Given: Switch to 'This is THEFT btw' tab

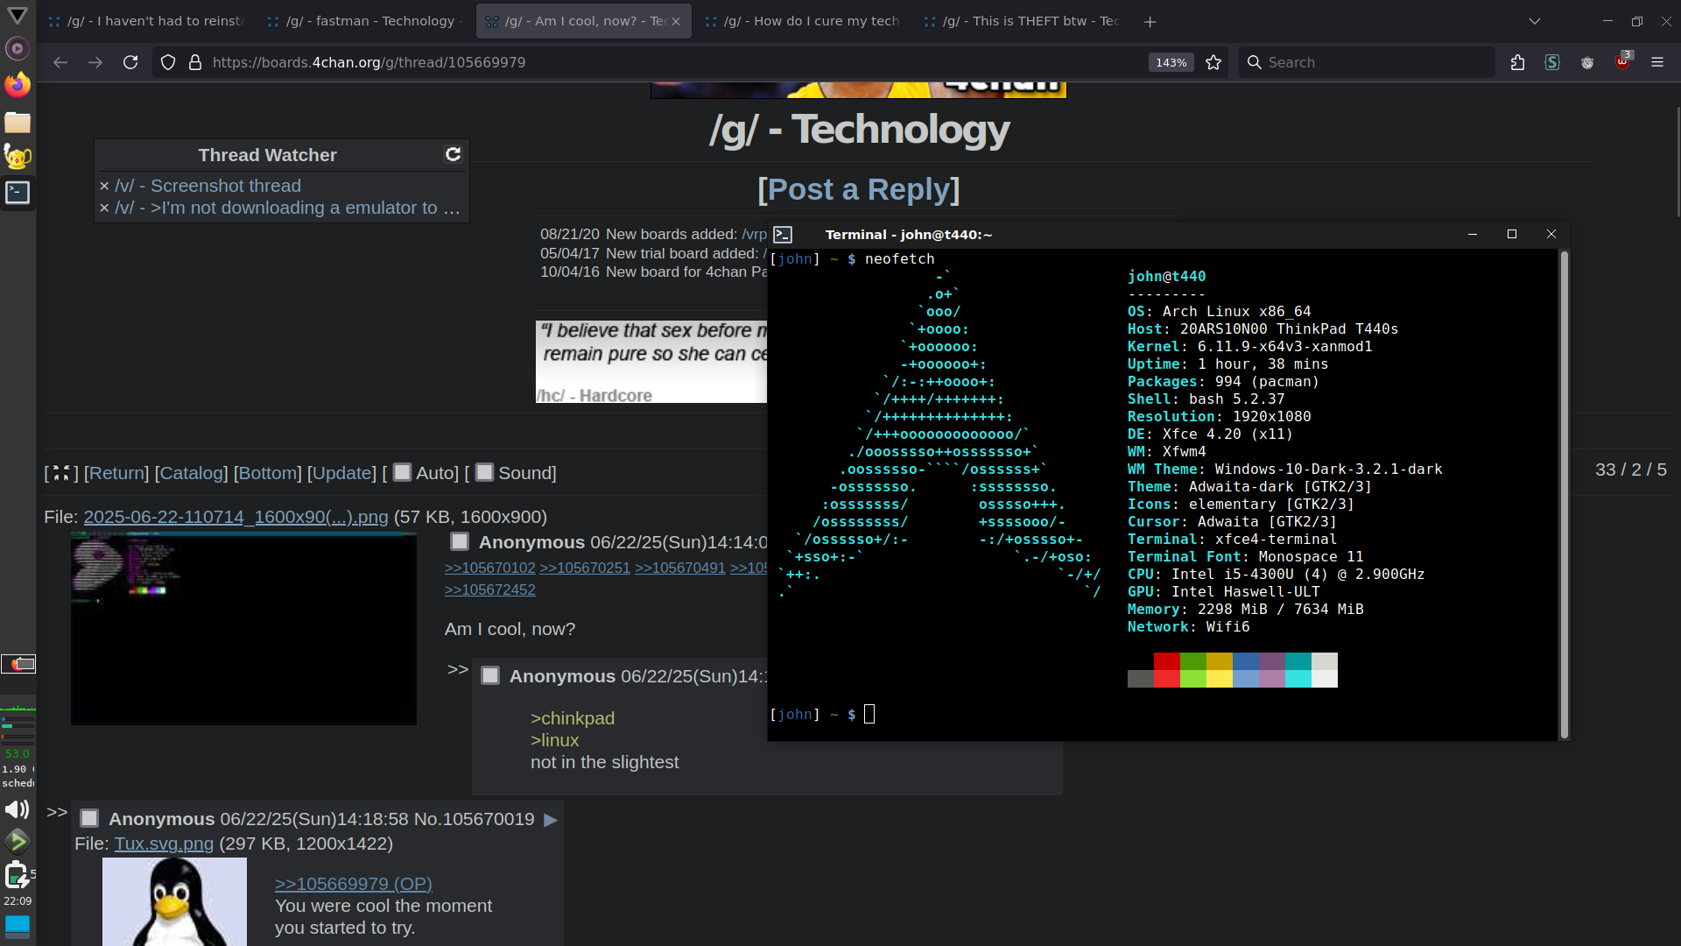Looking at the screenshot, I should [1021, 21].
